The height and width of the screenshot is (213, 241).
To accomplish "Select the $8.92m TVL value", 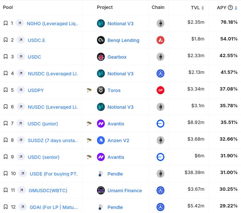I will [x=196, y=122].
